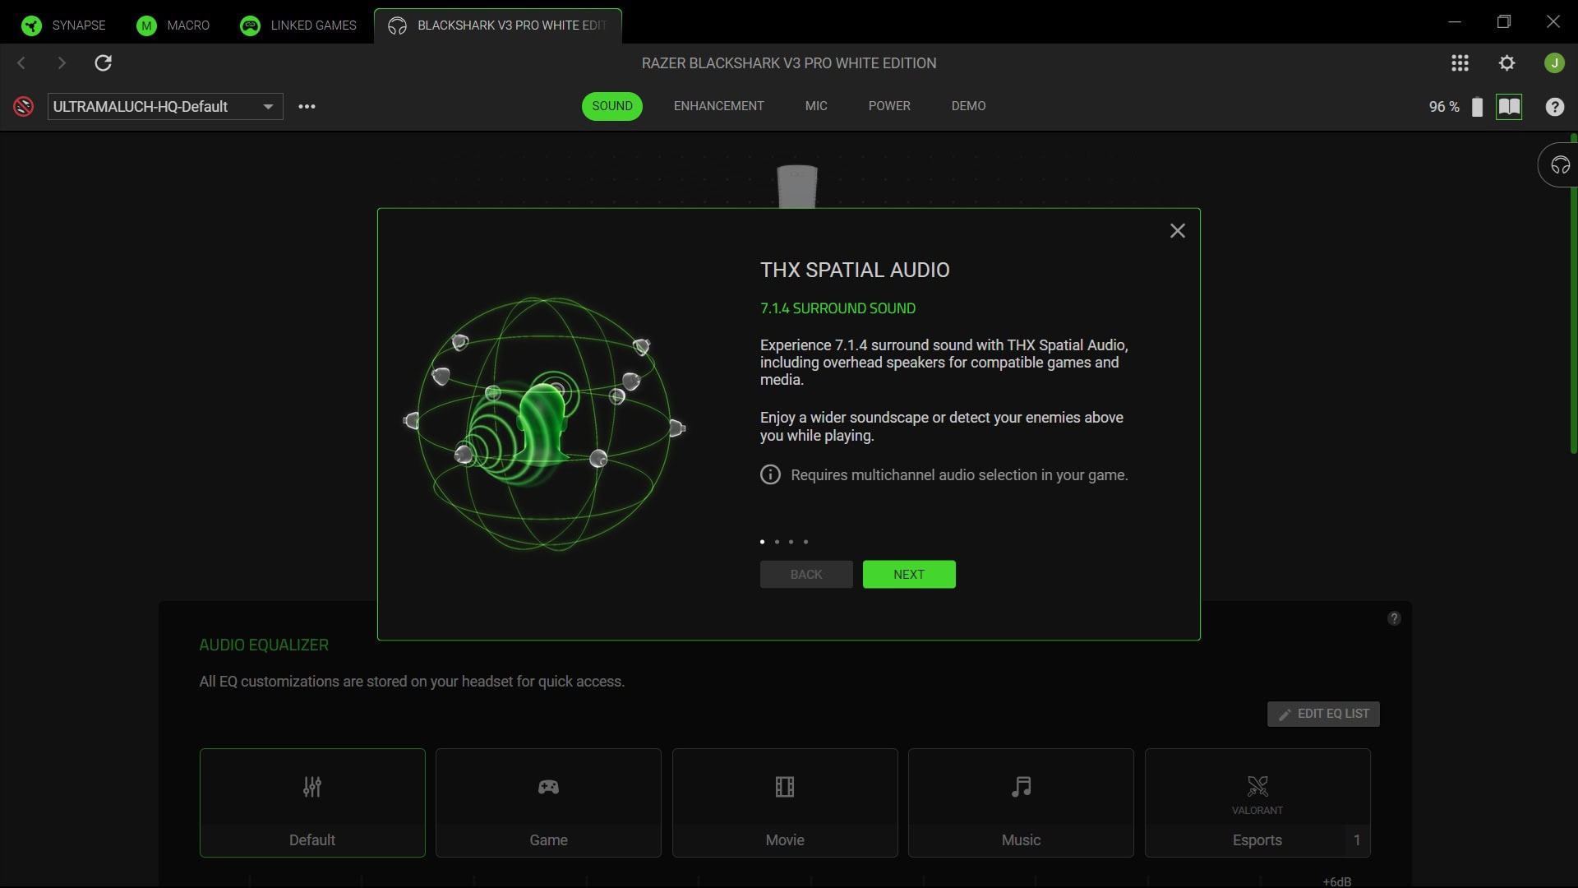Open the Mic section
Screen dimensions: 1578x888
(816, 106)
